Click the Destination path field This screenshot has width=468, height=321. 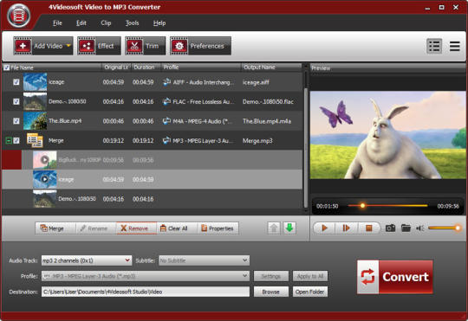coord(146,292)
